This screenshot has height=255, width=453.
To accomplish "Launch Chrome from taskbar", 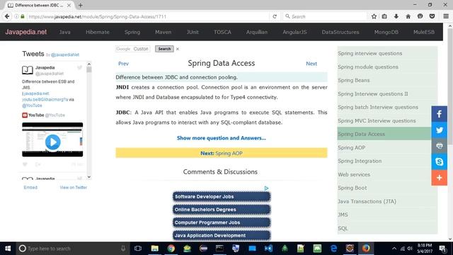I will pyautogui.click(x=171, y=249).
